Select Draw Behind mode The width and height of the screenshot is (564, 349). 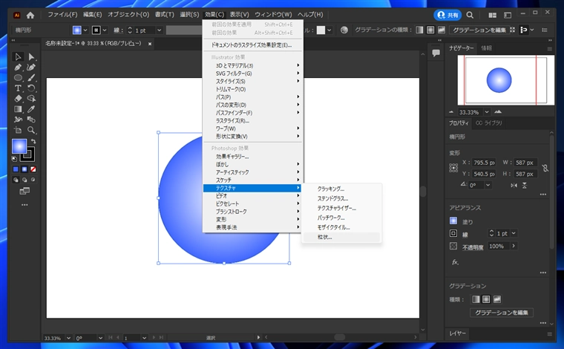24,180
